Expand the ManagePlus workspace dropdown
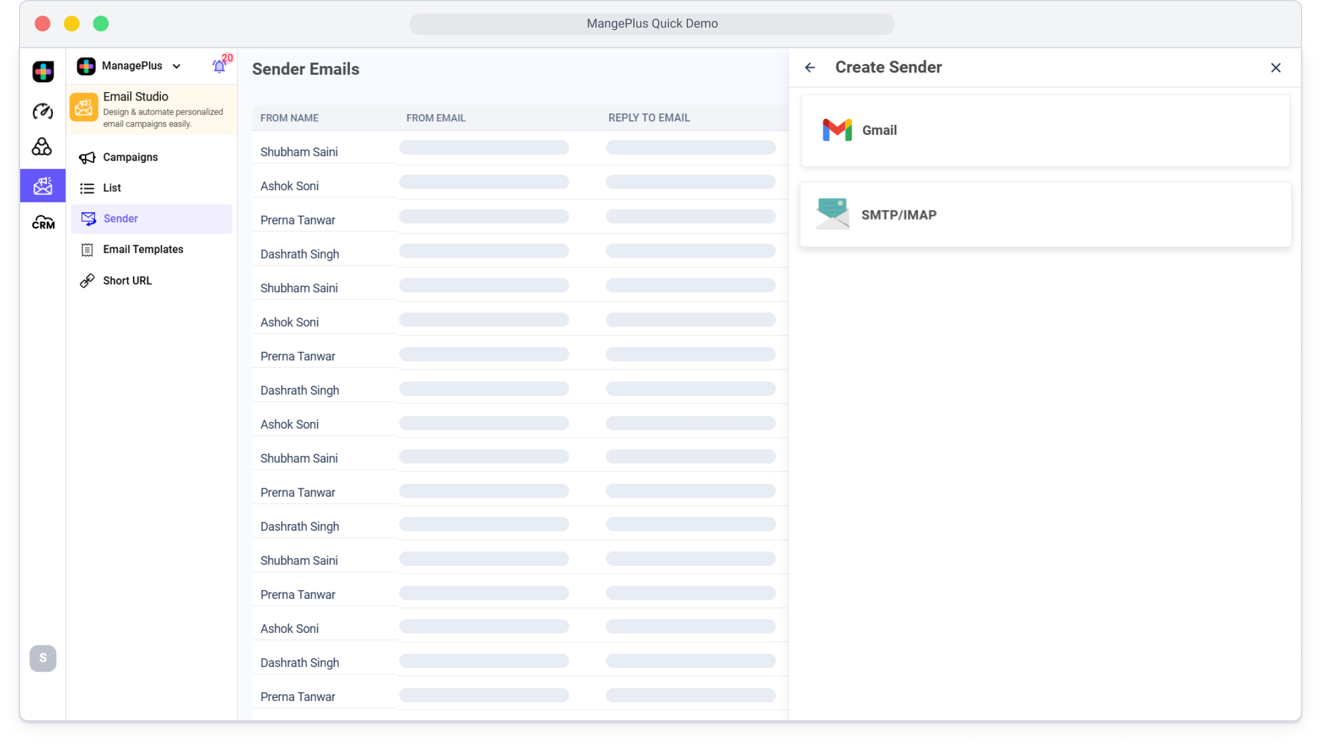 point(176,66)
